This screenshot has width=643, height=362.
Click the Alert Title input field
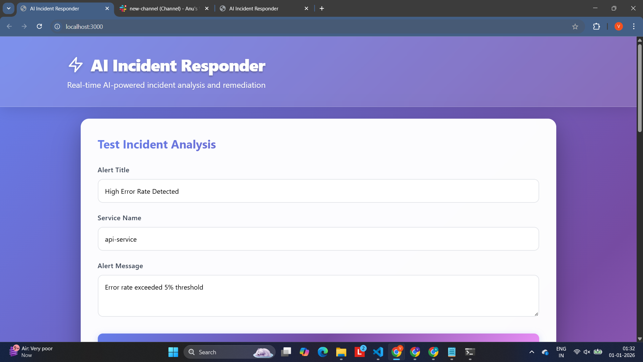(x=318, y=191)
